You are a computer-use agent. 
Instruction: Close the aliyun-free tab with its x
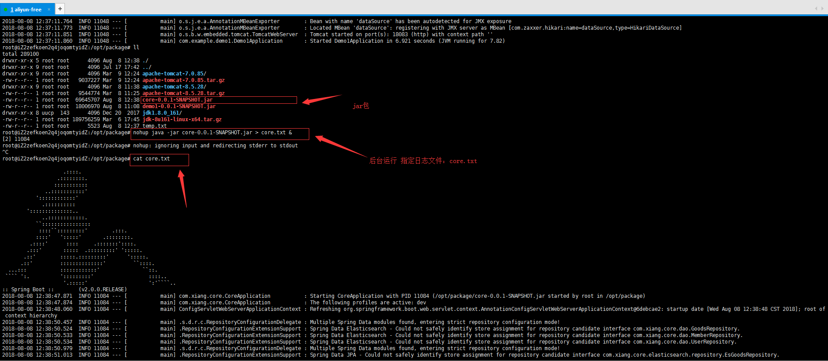click(x=49, y=9)
